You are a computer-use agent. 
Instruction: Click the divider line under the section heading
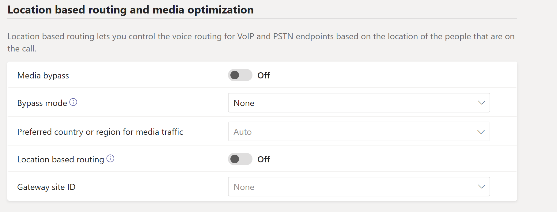pyautogui.click(x=262, y=18)
